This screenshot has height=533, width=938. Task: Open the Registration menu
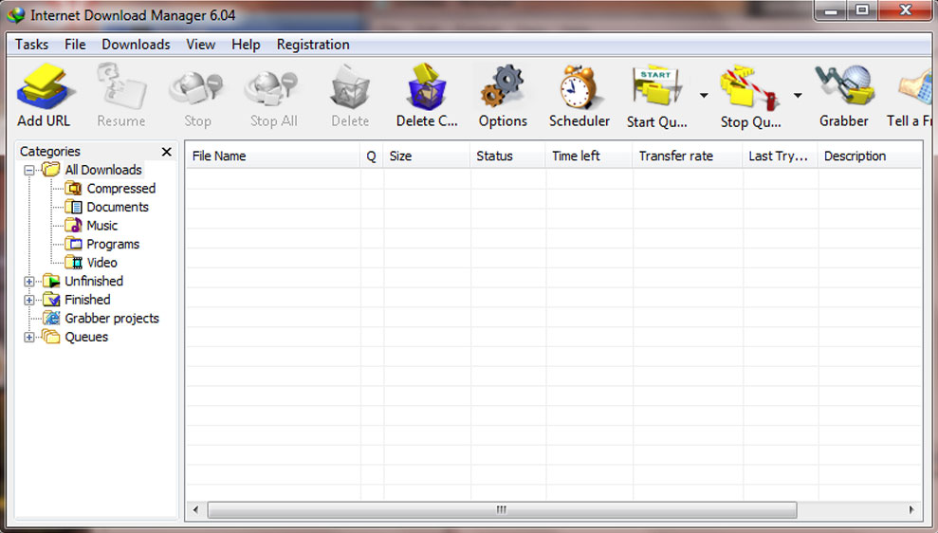click(x=313, y=45)
